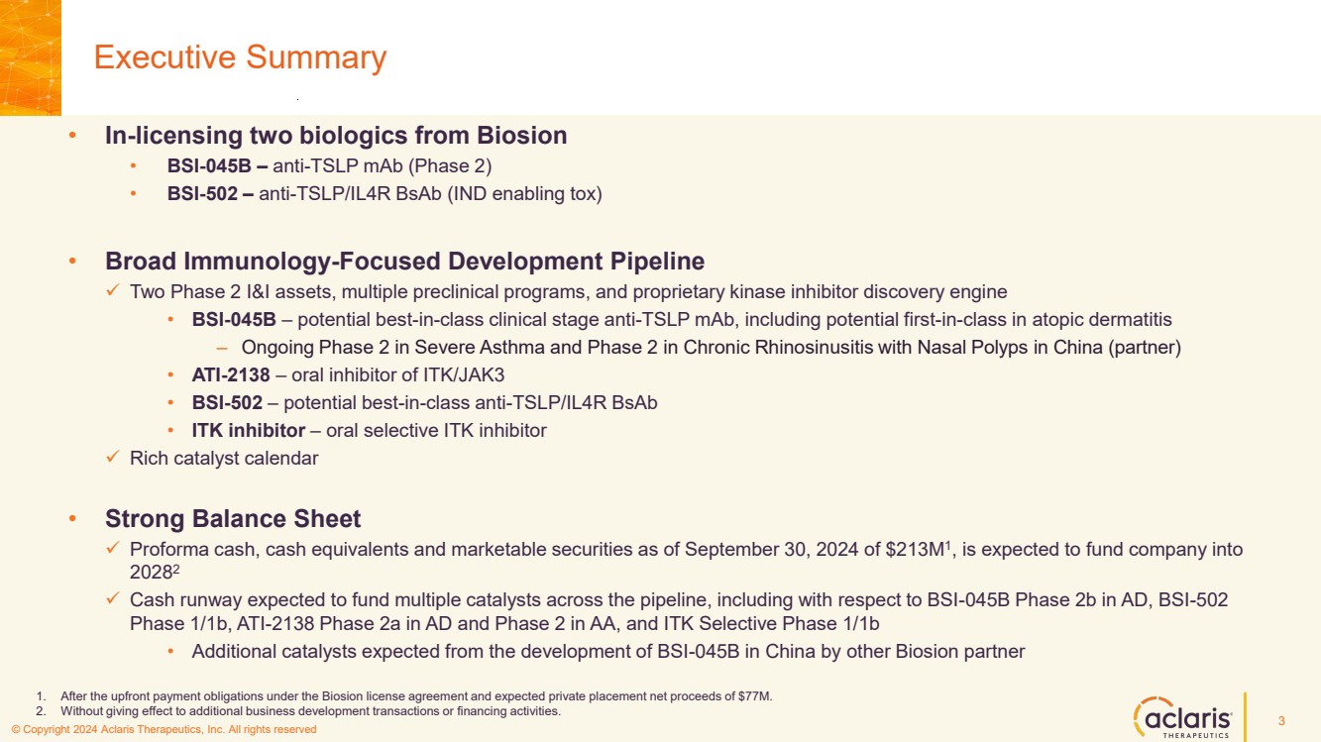This screenshot has width=1321, height=742.
Task: Click the orange network graphic in the corner
Action: [x=30, y=54]
